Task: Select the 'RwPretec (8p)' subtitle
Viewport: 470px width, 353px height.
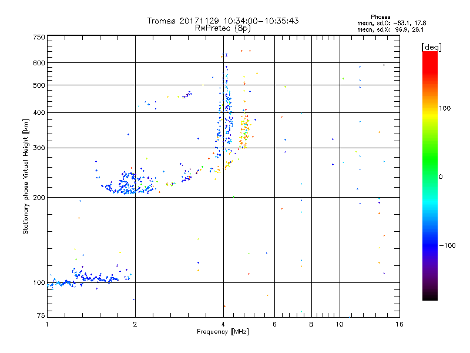Action: (223, 28)
